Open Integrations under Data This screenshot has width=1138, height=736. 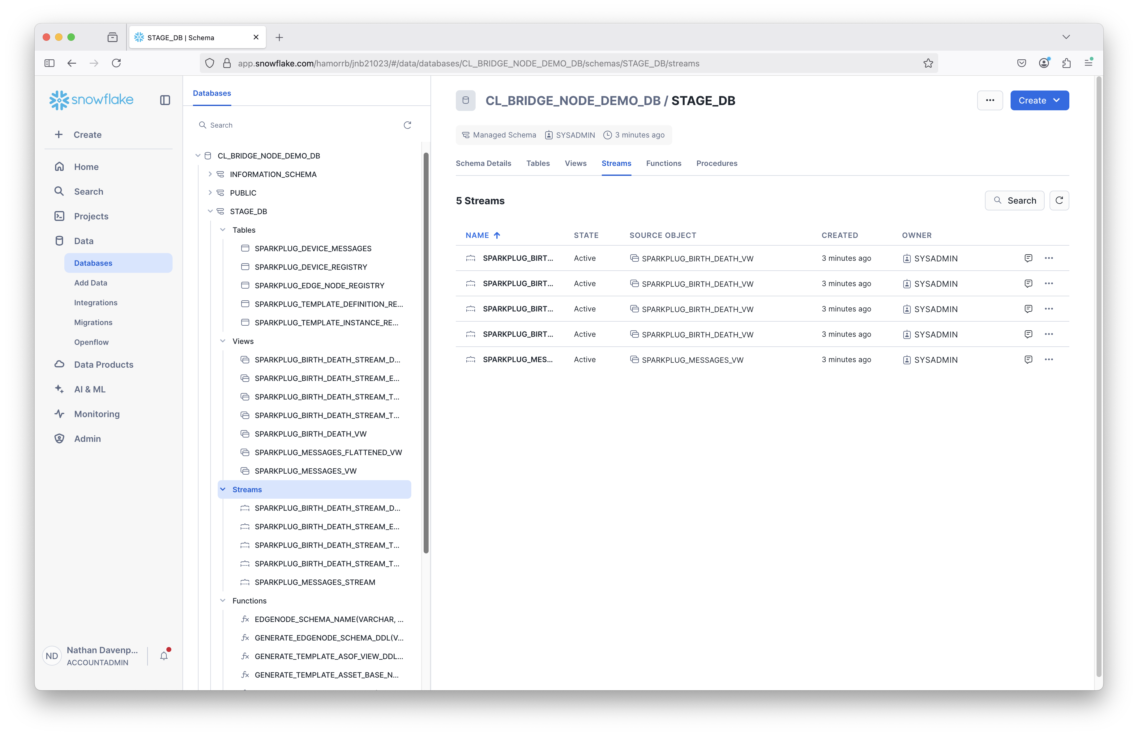(96, 303)
